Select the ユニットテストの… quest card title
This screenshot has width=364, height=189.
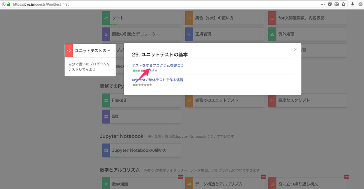tap(92, 50)
